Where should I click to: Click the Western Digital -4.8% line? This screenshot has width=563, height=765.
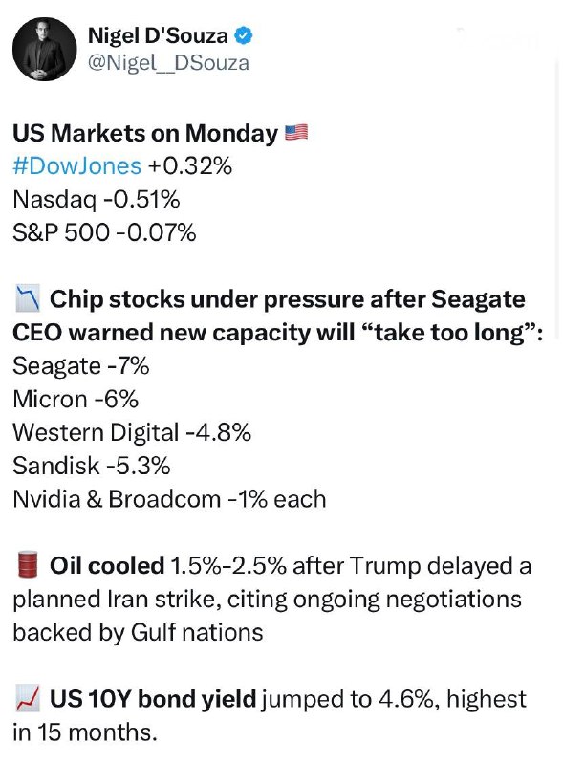132,433
